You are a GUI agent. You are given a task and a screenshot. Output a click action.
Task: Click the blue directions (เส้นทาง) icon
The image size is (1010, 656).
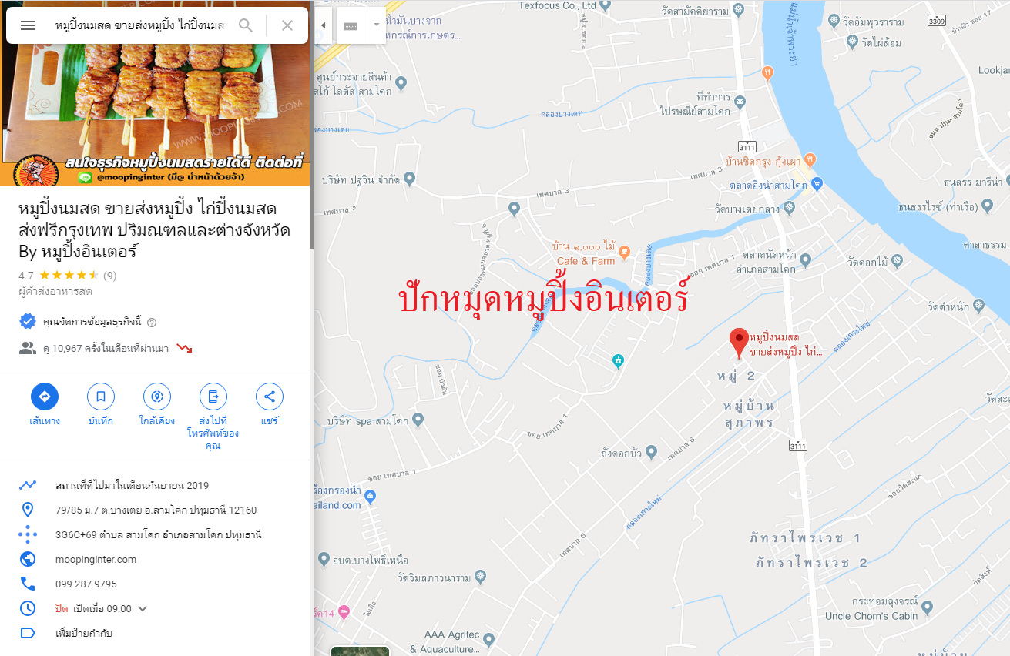coord(45,397)
